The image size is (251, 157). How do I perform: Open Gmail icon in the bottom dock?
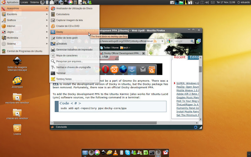coord(165,152)
